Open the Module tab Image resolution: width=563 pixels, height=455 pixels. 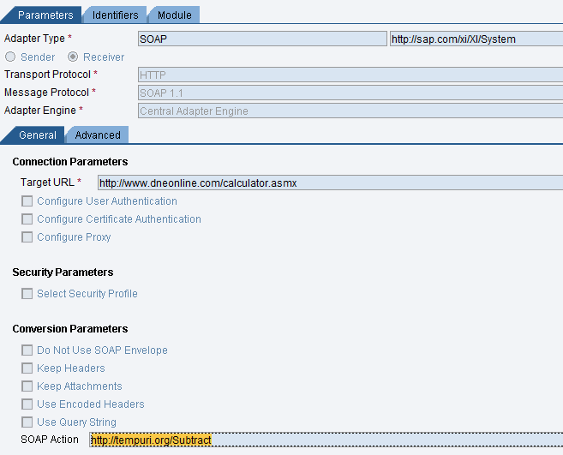(175, 15)
